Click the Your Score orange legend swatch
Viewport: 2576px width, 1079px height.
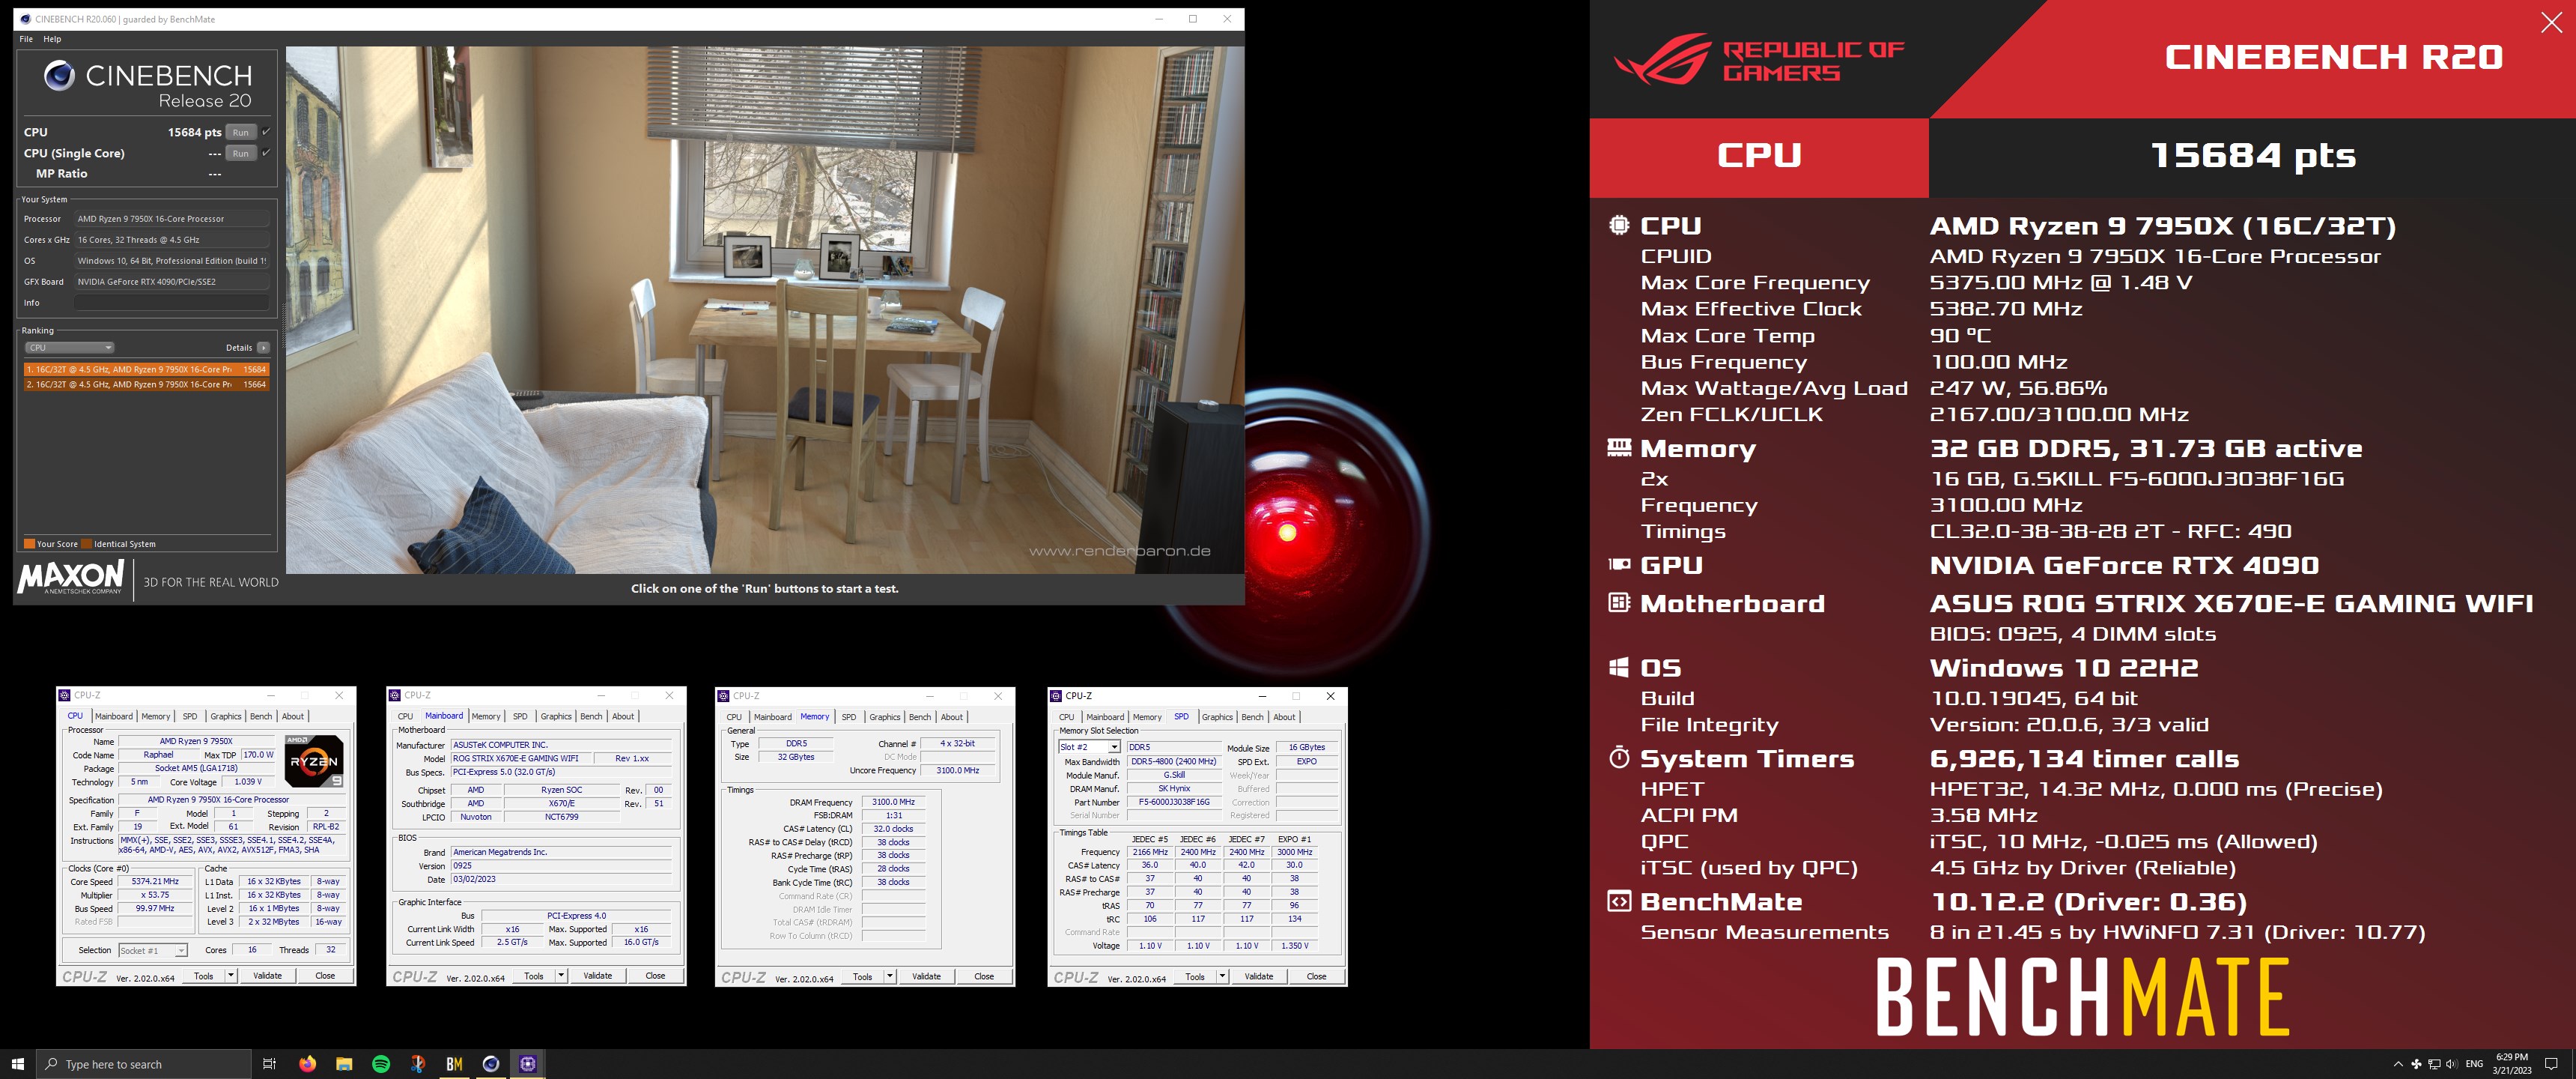click(29, 543)
